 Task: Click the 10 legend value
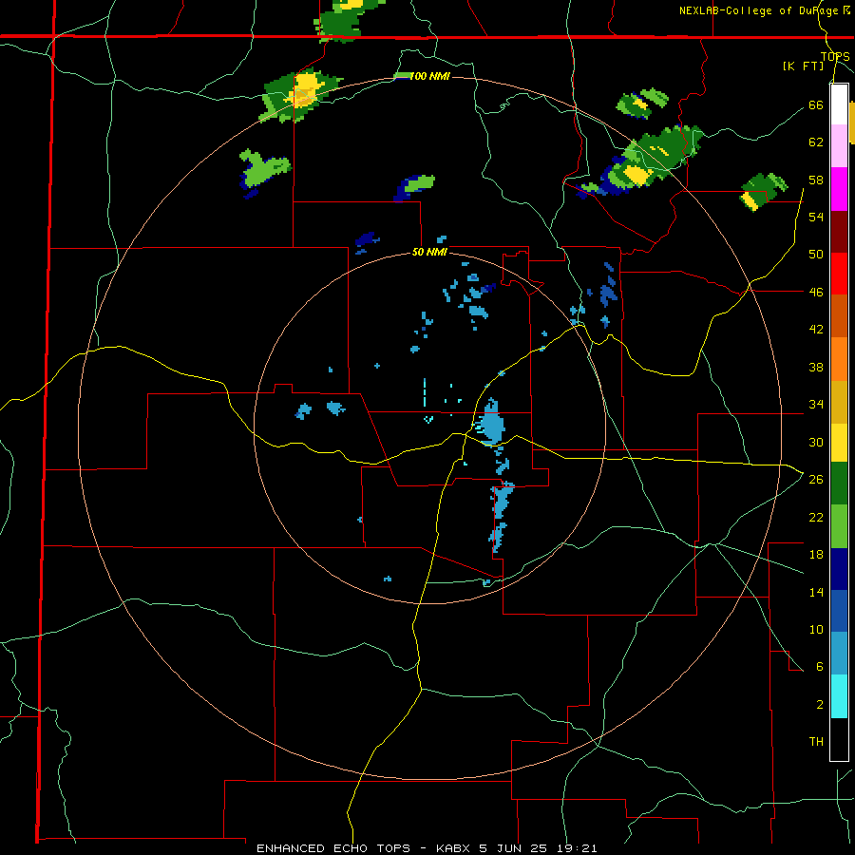(x=816, y=629)
